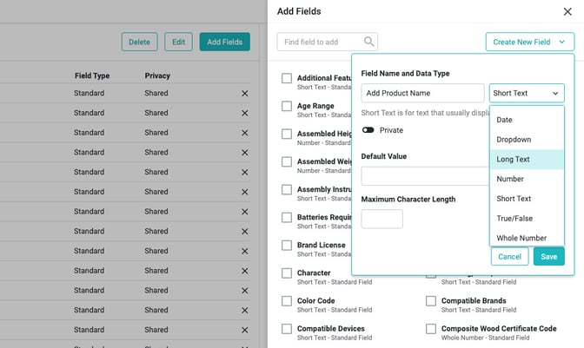584x348 pixels.
Task: Pick Whole Number from the type list
Action: click(x=521, y=238)
